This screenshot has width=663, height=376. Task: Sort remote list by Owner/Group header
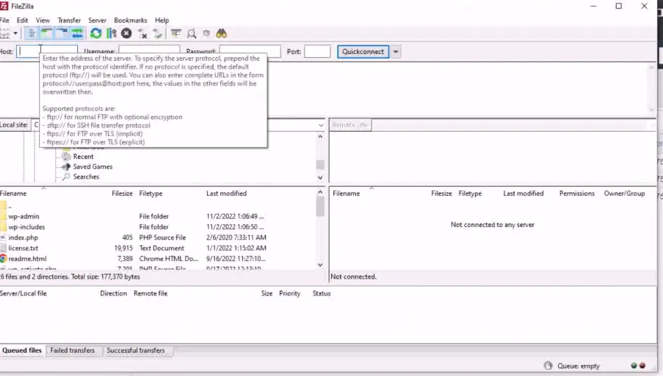624,193
